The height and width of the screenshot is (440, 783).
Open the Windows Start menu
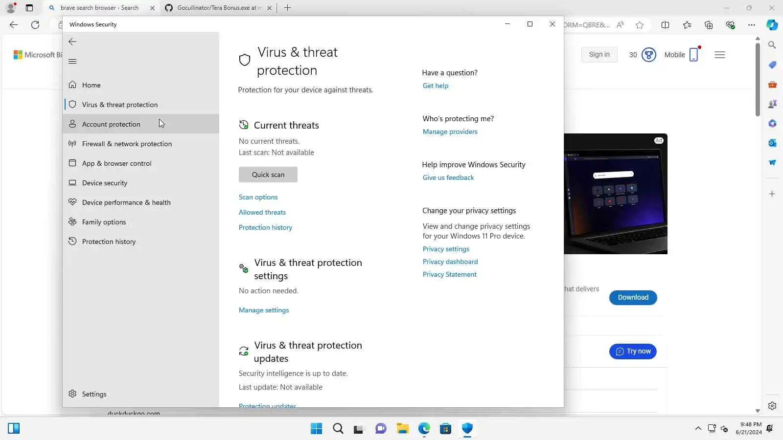(317, 429)
